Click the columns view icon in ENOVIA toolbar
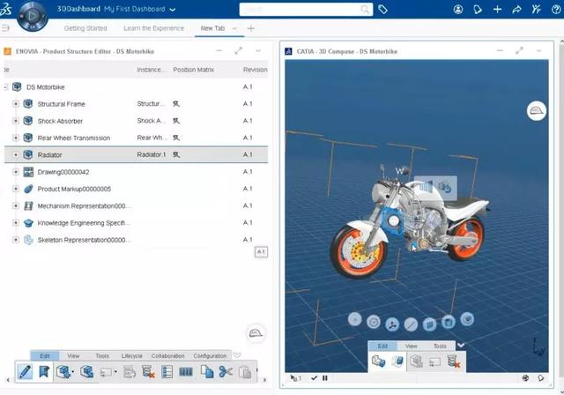Image resolution: width=564 pixels, height=395 pixels. tap(186, 372)
